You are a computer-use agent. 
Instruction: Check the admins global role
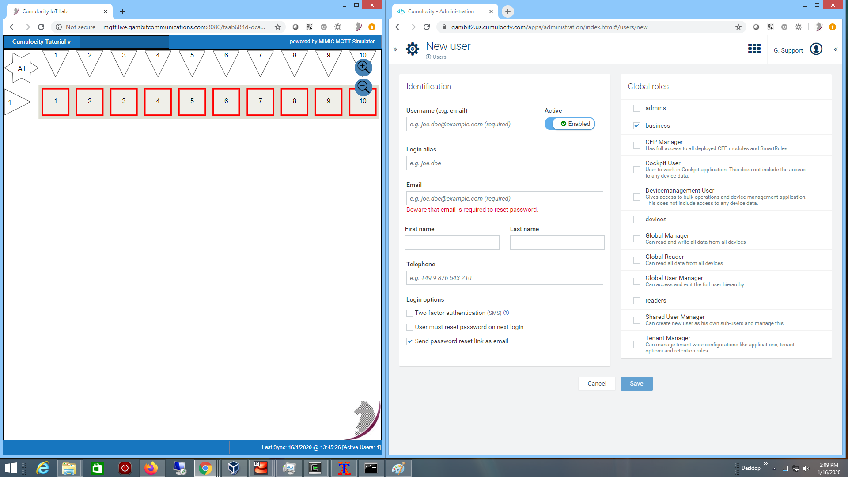(637, 108)
